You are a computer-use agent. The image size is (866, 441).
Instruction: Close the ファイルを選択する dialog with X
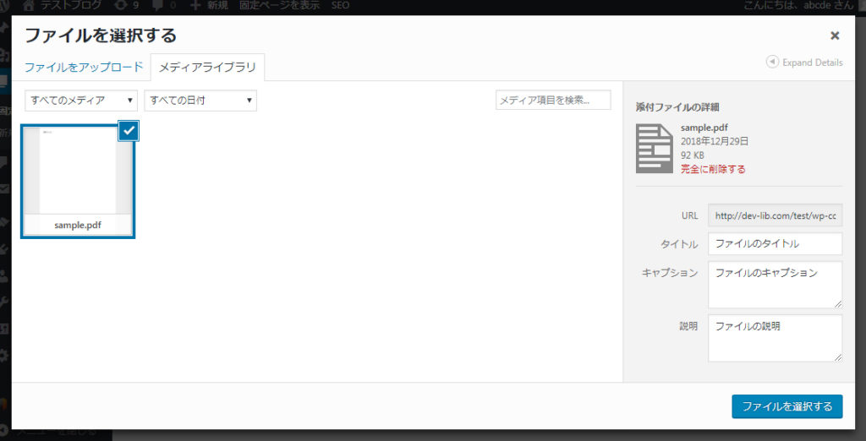click(835, 35)
